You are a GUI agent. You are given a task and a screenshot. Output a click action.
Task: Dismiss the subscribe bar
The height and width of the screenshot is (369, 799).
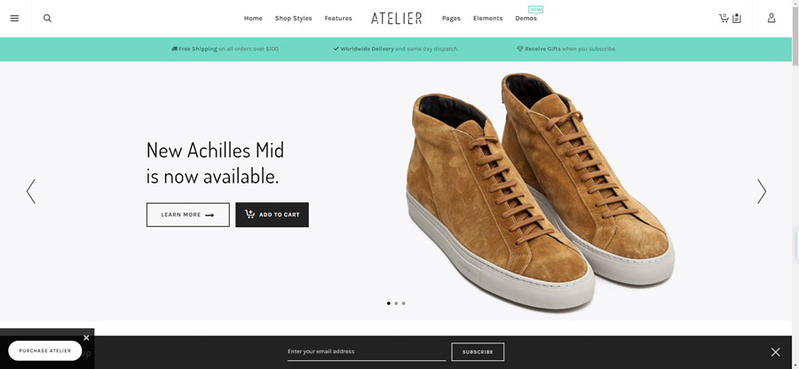[x=775, y=351]
